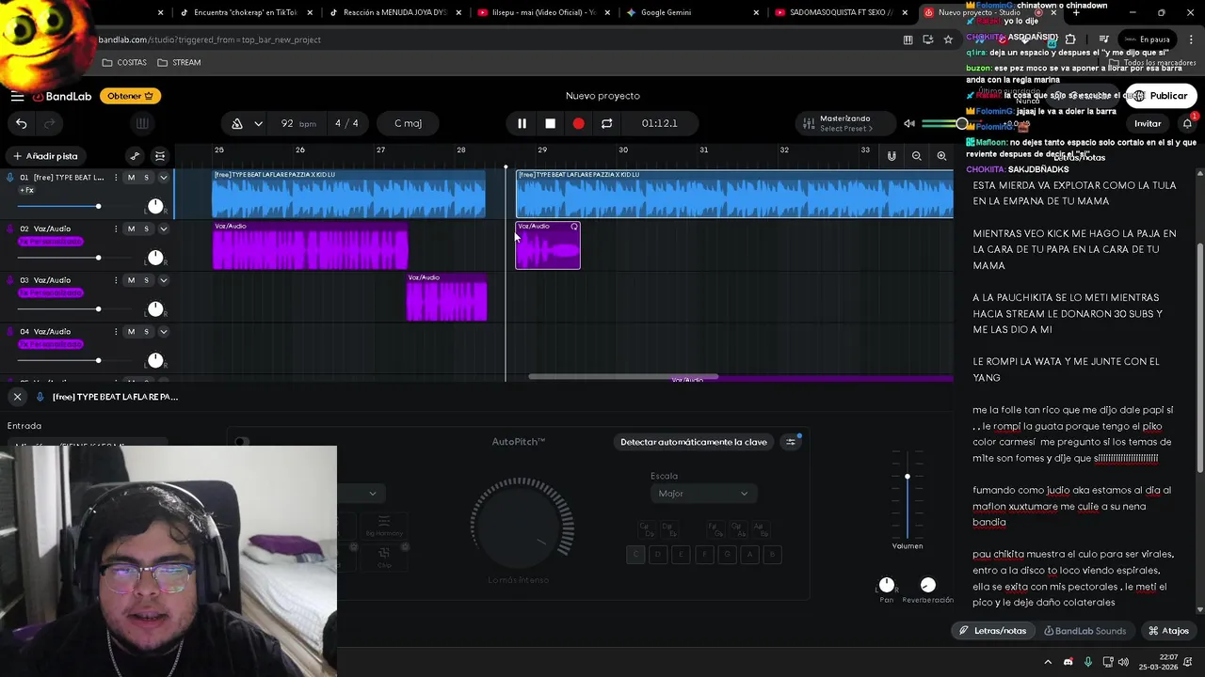Screen dimensions: 1205x677
Task: Click the undo arrow button
Action: pyautogui.click(x=21, y=123)
